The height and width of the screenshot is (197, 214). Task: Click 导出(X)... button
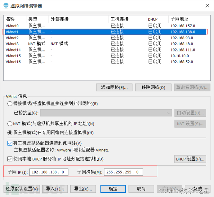tap(83, 189)
